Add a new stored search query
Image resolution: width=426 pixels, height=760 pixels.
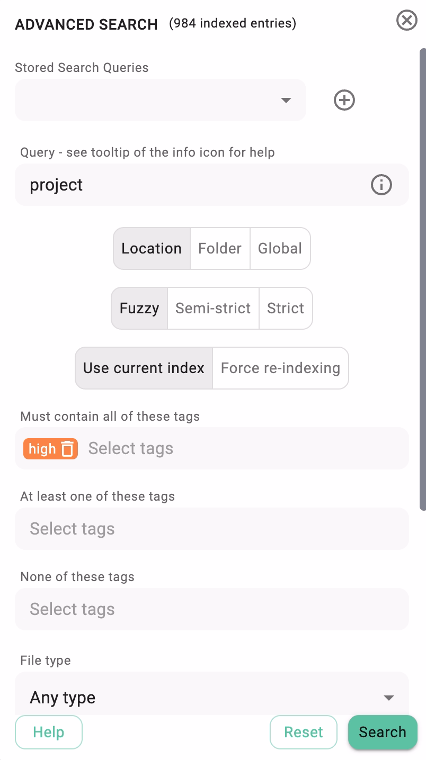click(343, 100)
